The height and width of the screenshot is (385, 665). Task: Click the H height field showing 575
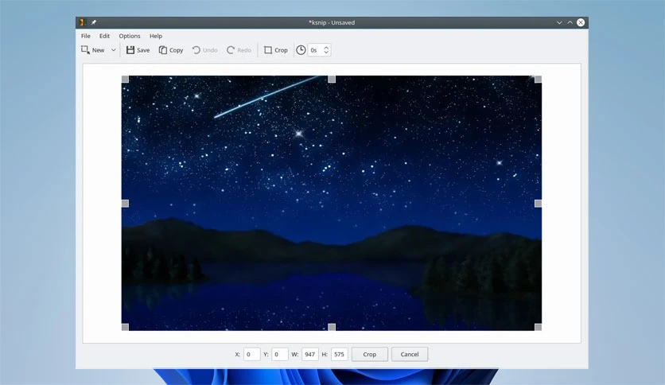pyautogui.click(x=340, y=354)
